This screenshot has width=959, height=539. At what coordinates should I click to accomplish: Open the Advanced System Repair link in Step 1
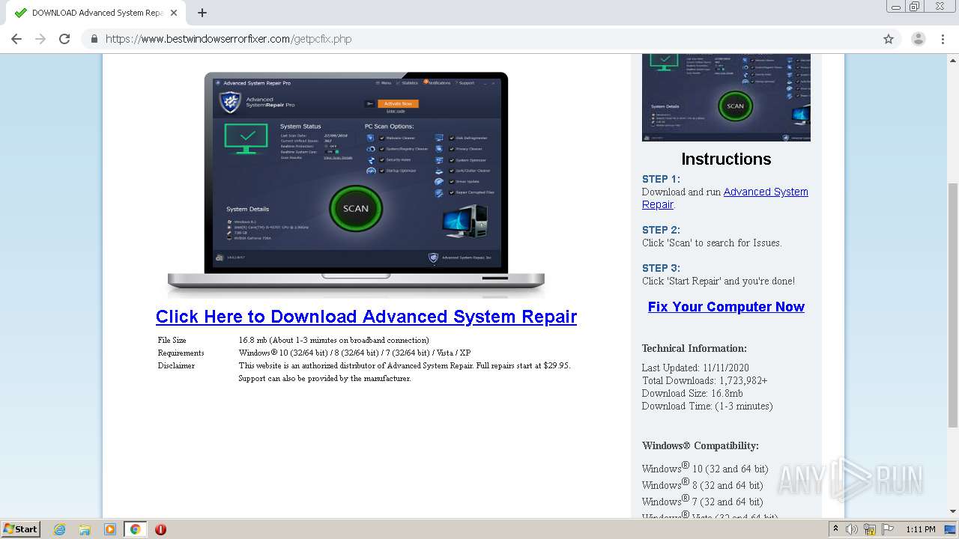(724, 198)
